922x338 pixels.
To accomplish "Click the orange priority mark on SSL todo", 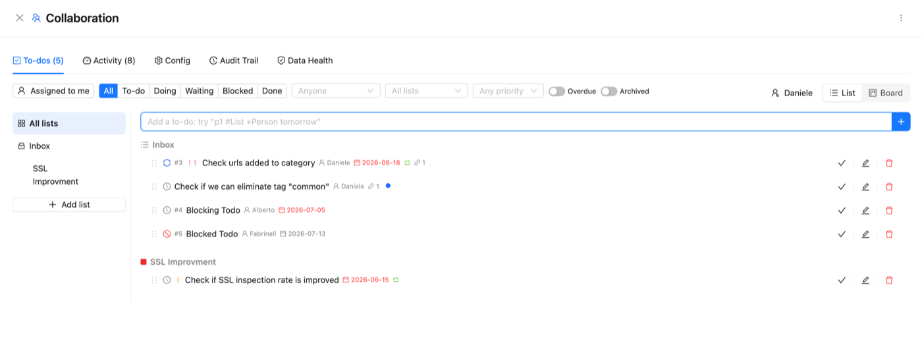I will [178, 280].
